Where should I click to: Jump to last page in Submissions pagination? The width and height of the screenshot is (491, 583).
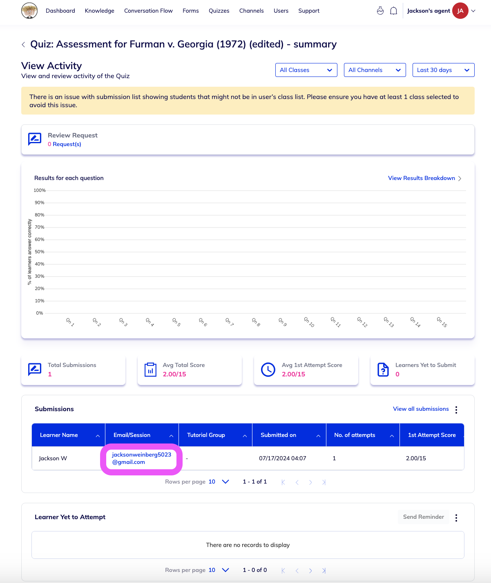pos(324,482)
